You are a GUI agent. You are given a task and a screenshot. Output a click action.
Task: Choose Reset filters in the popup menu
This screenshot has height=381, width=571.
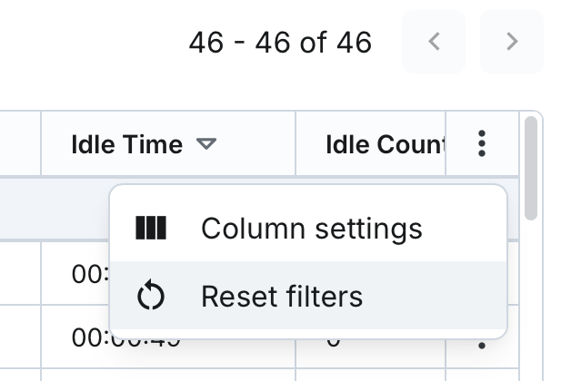tap(282, 297)
